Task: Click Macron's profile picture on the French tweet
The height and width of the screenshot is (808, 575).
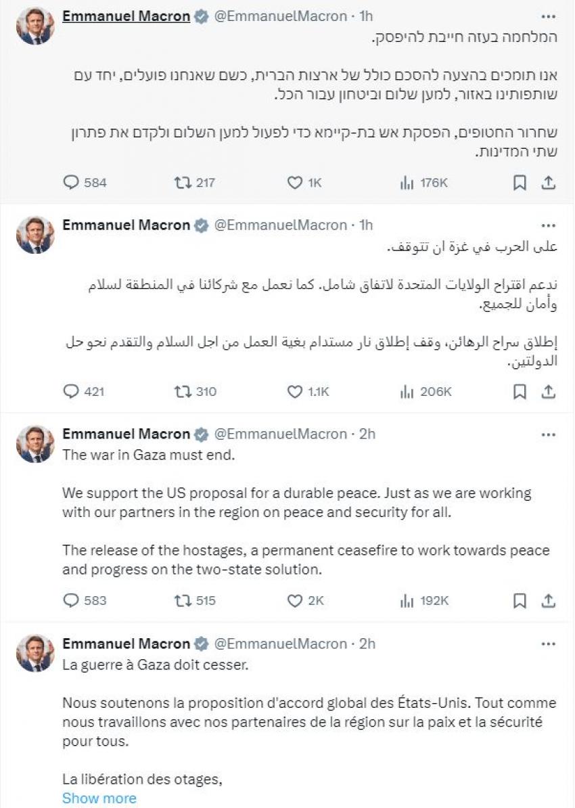Action: coord(35,653)
